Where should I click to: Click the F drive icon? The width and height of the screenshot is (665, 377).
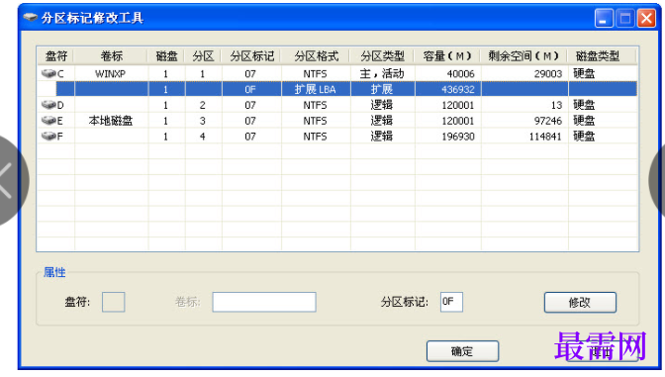[x=48, y=137]
